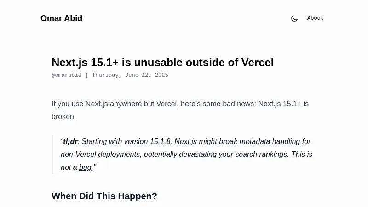Follow the underlined "bug" link
368x207 pixels.
point(85,167)
